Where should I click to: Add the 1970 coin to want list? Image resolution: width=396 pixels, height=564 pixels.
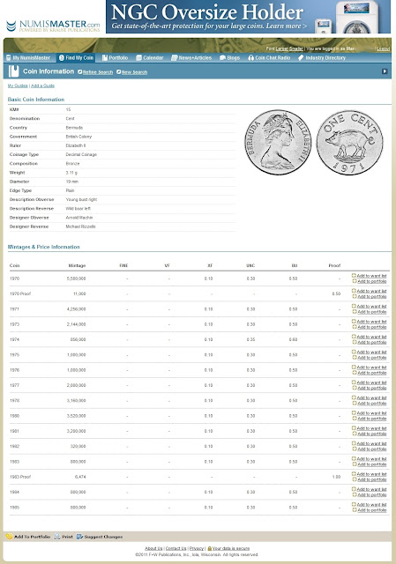(370, 276)
